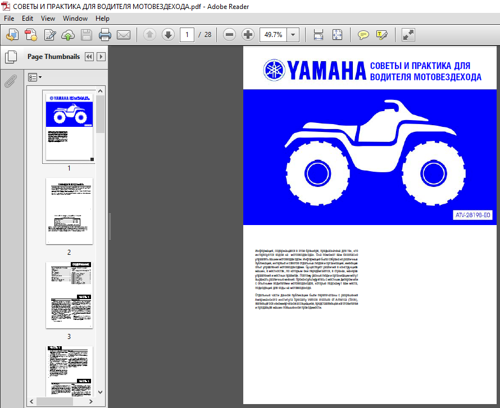This screenshot has height=408, width=500.
Task: Select the highlight text tool
Action: [x=382, y=35]
